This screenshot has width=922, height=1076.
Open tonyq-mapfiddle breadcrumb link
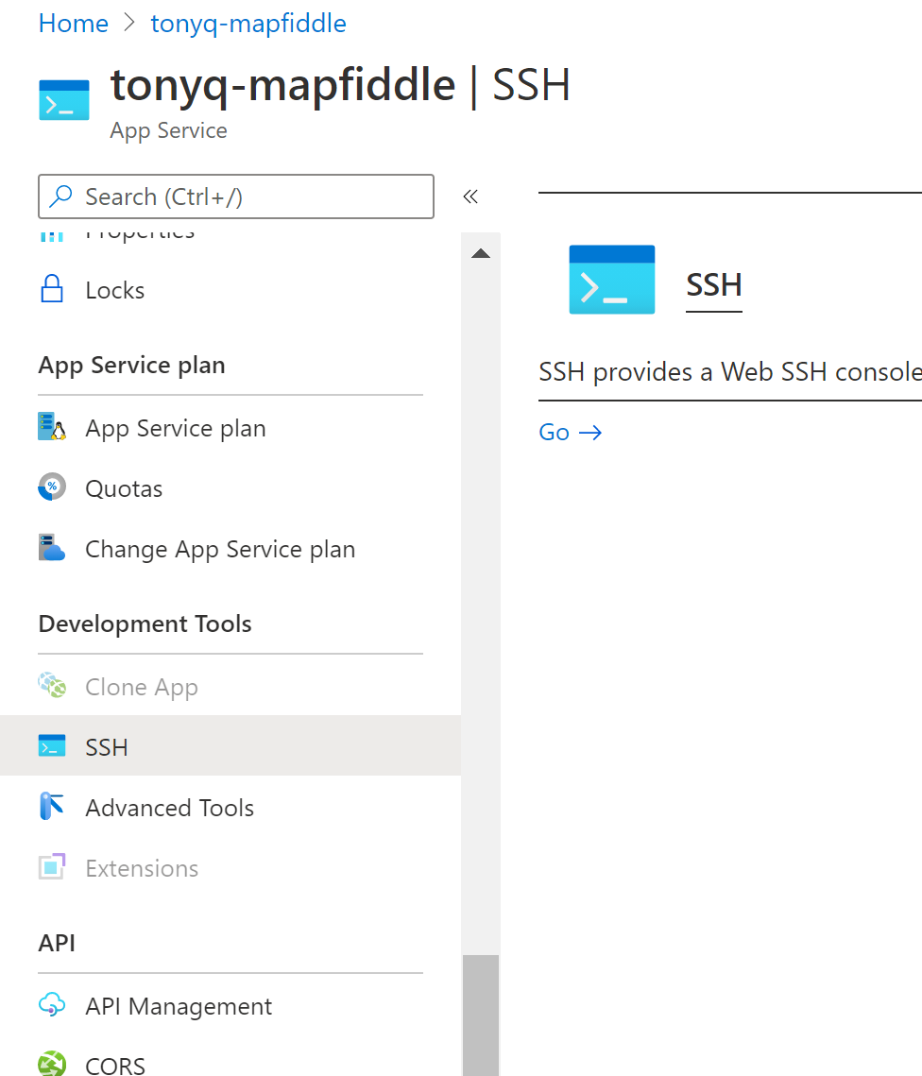click(x=248, y=24)
